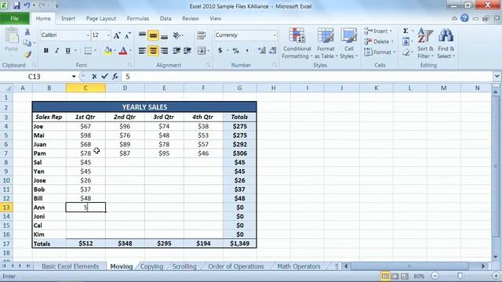Click the Delete cells button

379,42
